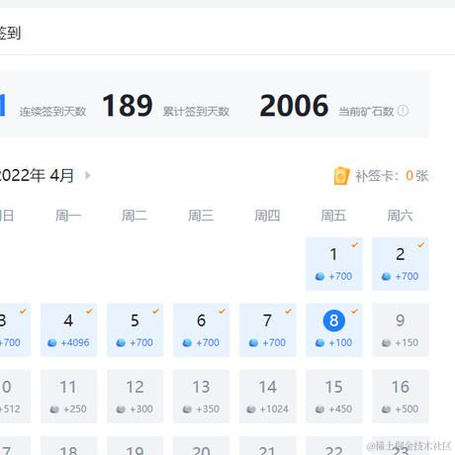455x455 pixels.
Task: Select April 1 sign-in cell
Action: [x=334, y=264]
